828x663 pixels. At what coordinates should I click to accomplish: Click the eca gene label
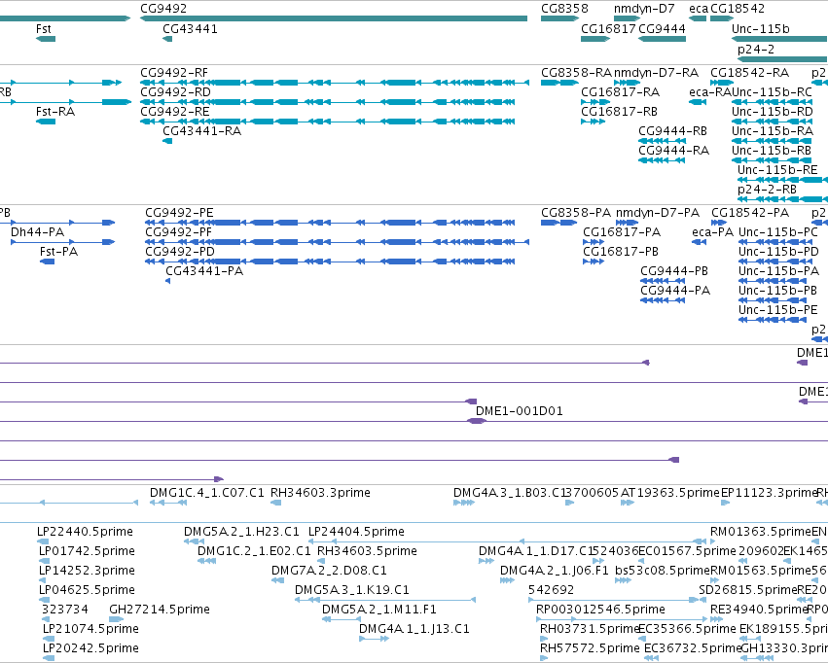[x=698, y=9]
